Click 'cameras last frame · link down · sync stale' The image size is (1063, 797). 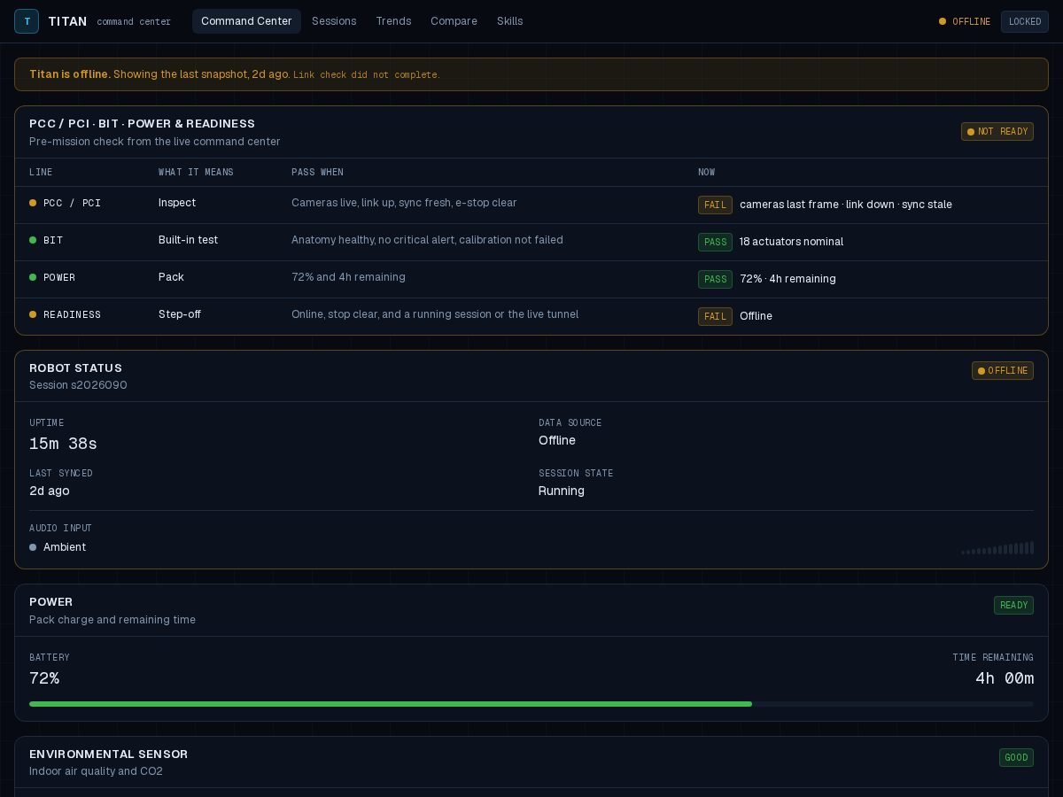coord(846,205)
